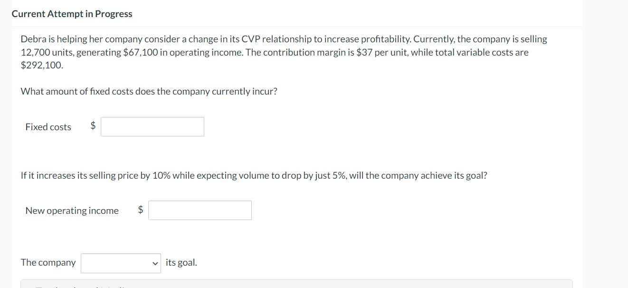Click the fixed costs question sentence
The height and width of the screenshot is (288, 628).
[x=148, y=91]
